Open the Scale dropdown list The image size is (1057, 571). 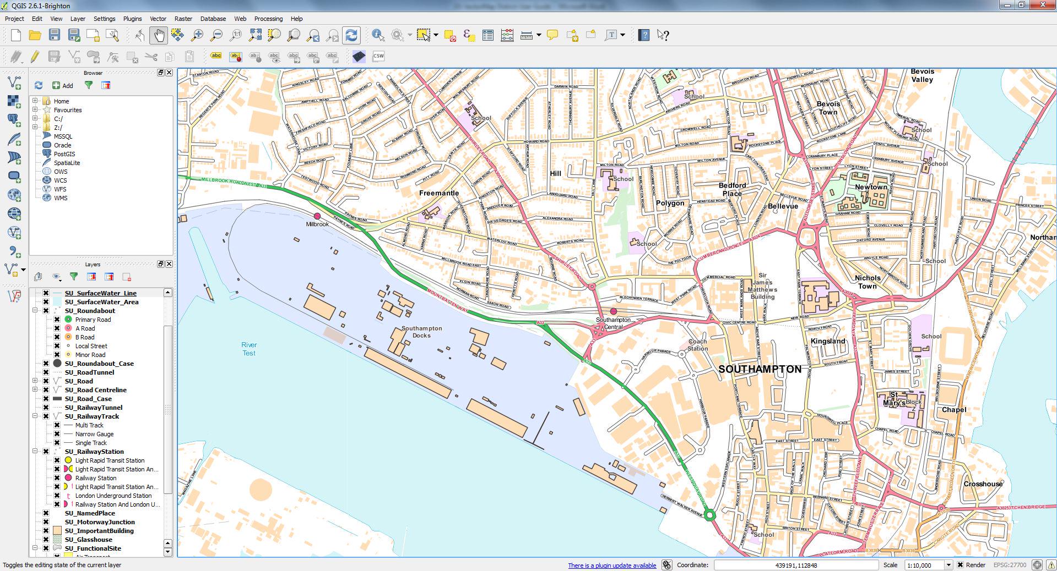tap(948, 565)
